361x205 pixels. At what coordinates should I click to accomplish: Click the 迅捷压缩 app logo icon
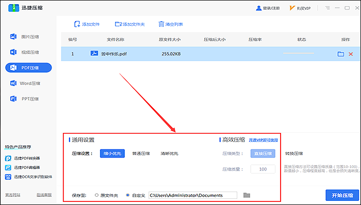13,8
